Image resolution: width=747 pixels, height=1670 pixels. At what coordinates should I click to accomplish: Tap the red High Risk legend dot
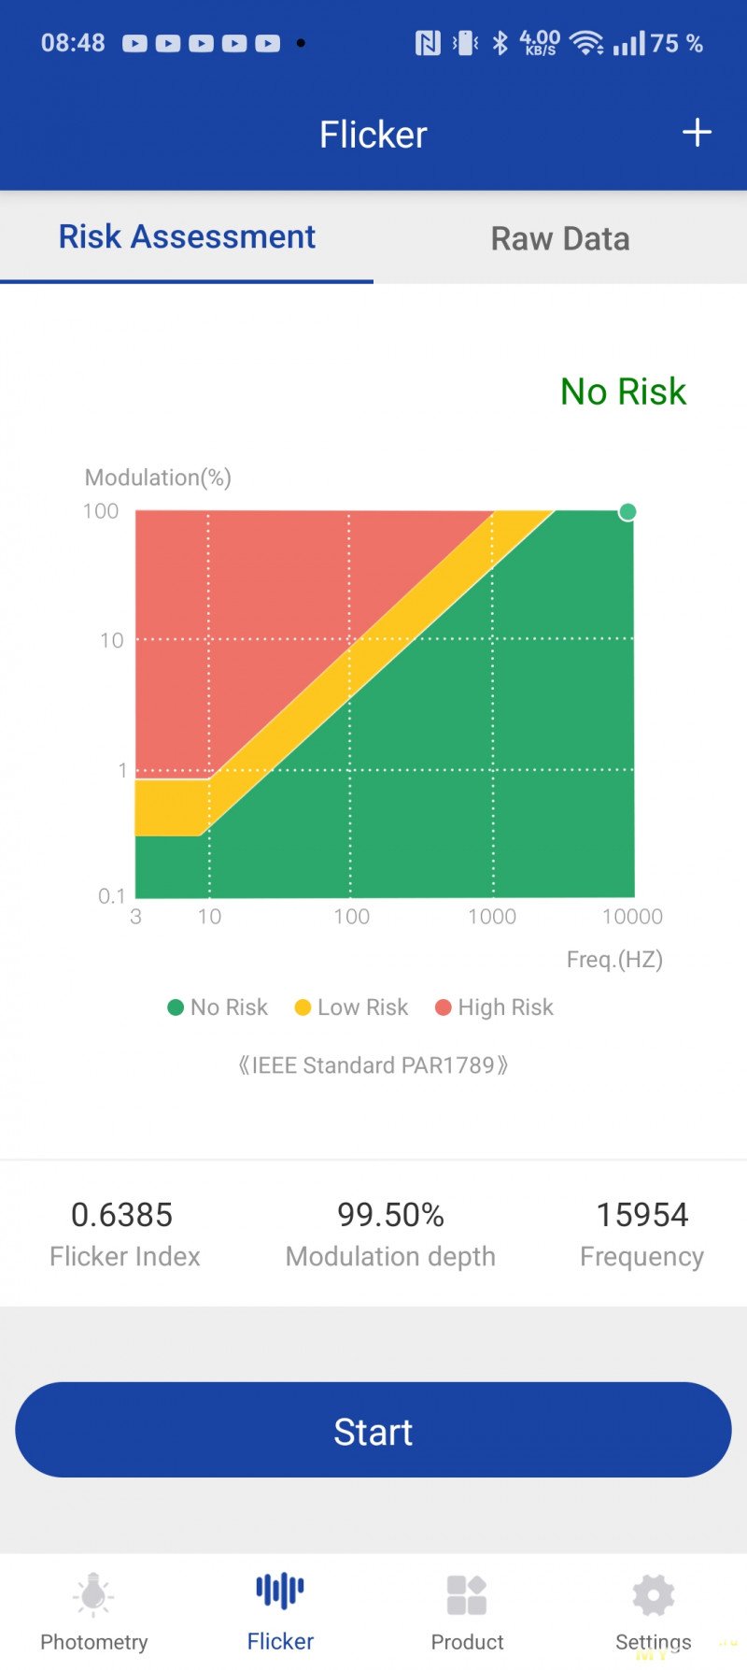[444, 1007]
